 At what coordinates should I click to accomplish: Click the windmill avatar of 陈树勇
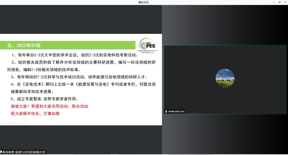click(x=225, y=78)
